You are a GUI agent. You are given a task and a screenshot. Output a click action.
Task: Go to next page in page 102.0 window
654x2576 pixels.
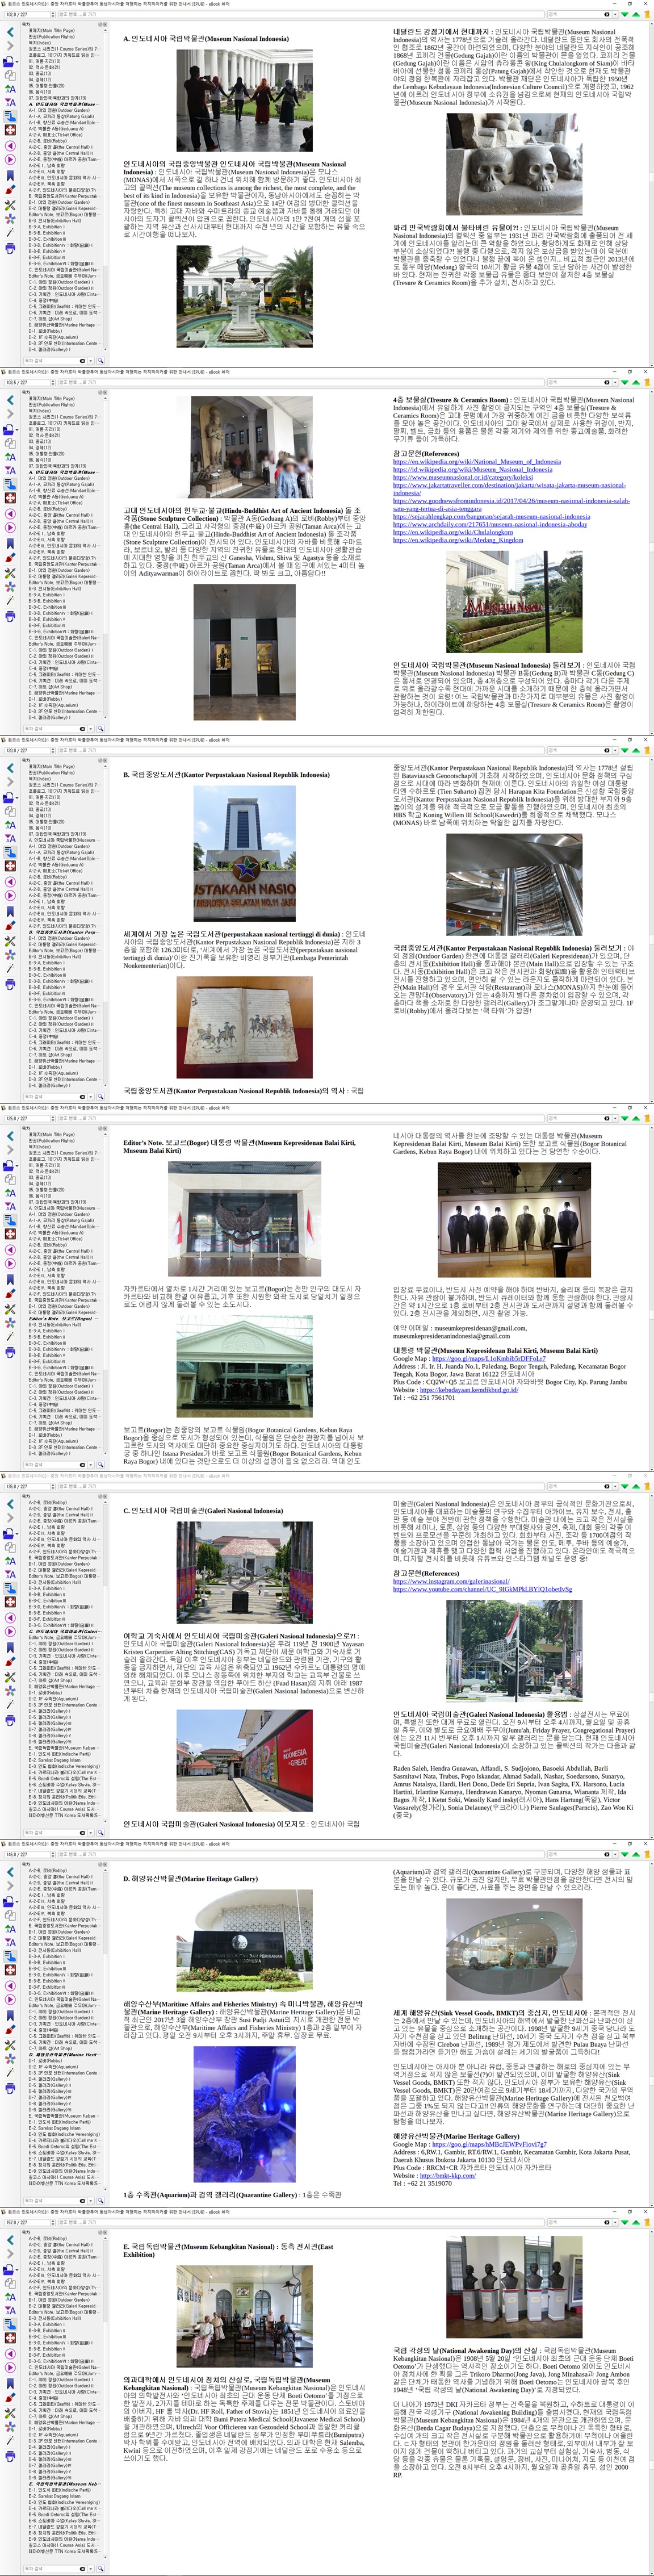[x=10, y=160]
